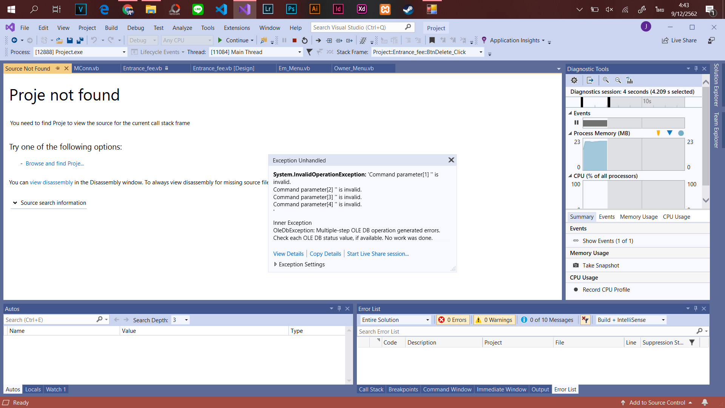The height and width of the screenshot is (408, 725).
Task: Click the View Details link
Action: point(288,254)
